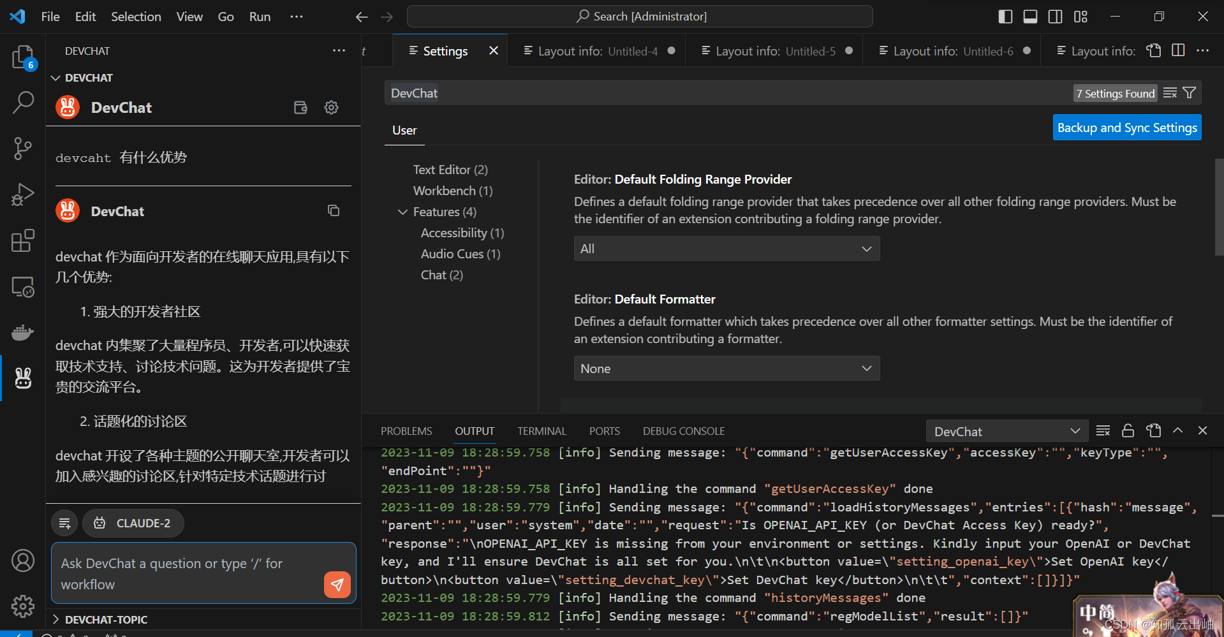Switch to the Untitled-4 editor tab

(596, 51)
